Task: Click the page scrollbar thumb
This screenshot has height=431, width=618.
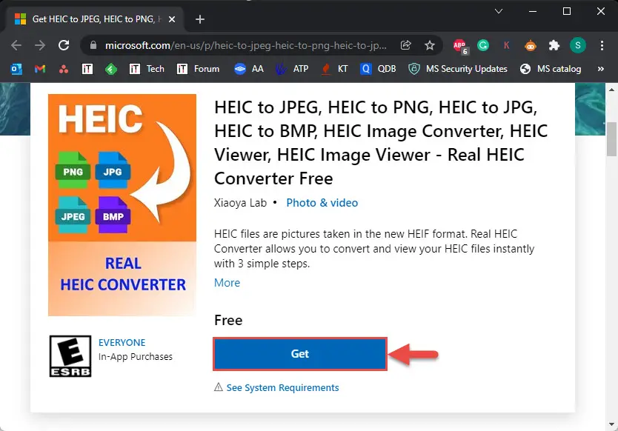Action: click(x=611, y=139)
